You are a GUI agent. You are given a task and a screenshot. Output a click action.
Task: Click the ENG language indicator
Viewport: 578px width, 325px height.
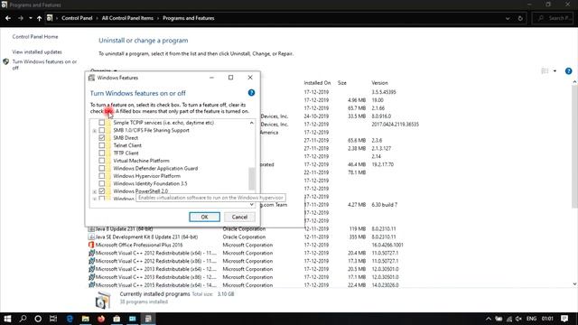point(531,319)
